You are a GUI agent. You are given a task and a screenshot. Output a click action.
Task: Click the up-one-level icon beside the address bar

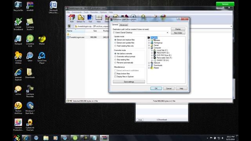pos(69,26)
